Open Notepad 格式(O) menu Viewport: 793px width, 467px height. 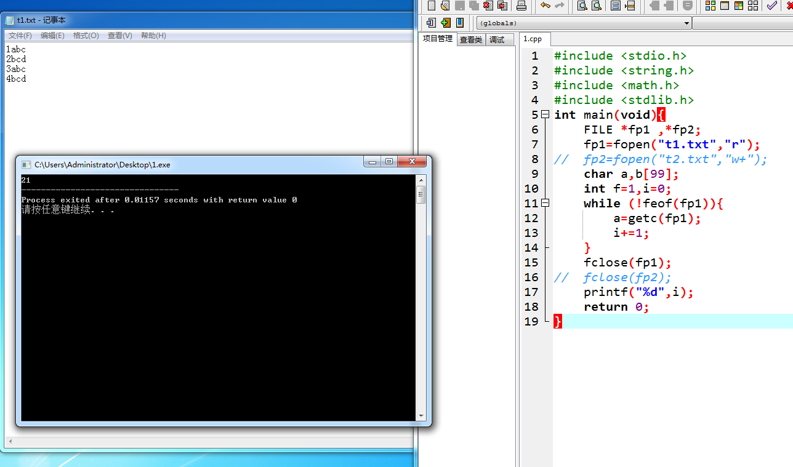(86, 36)
